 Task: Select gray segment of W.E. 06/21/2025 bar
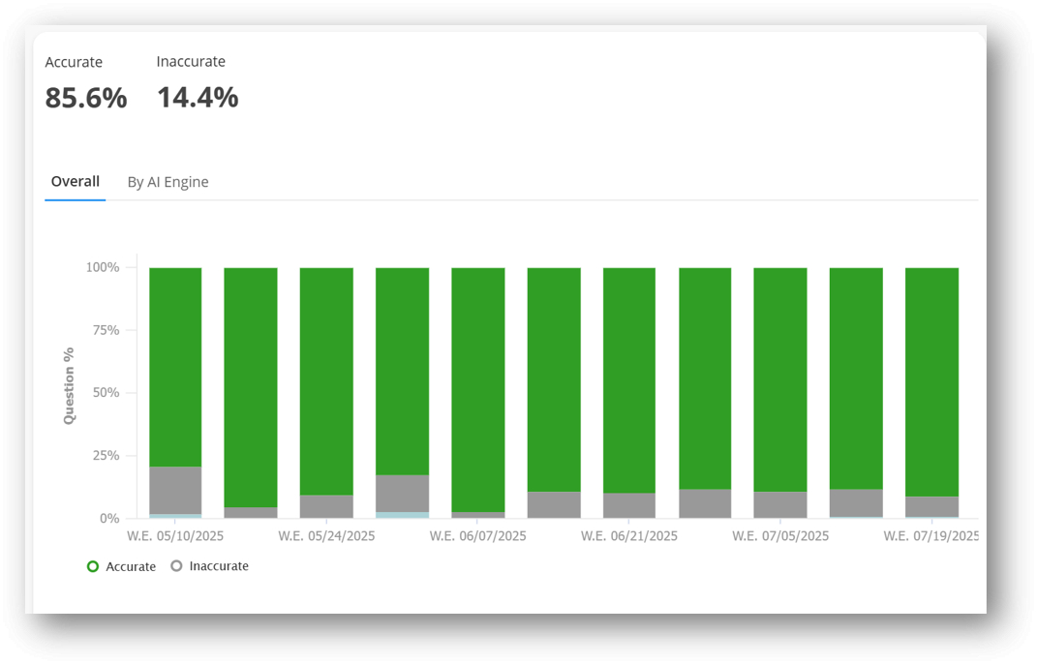coord(629,505)
